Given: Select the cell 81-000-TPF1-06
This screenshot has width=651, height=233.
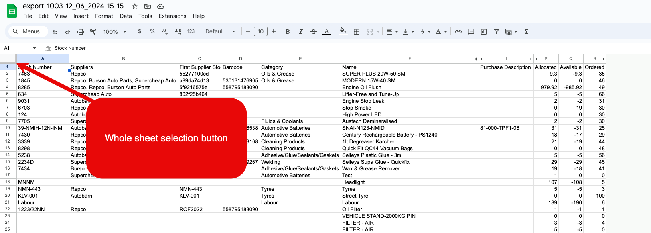Looking at the screenshot, I should pos(506,128).
